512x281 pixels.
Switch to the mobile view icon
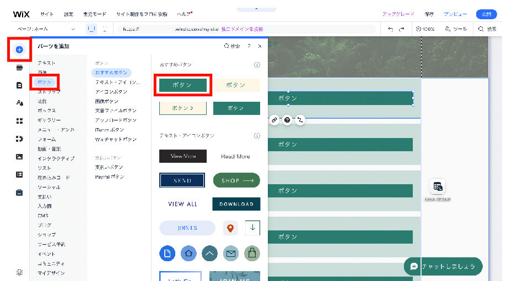[105, 29]
